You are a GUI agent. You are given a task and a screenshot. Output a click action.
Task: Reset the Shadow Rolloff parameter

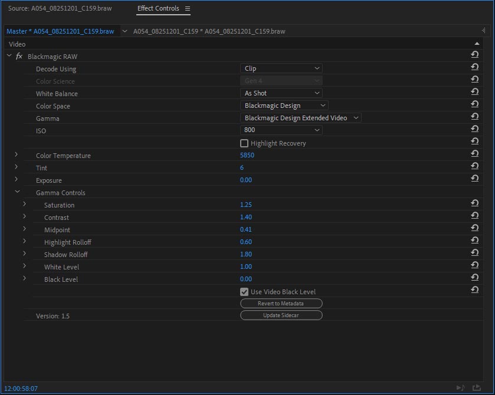tap(474, 253)
